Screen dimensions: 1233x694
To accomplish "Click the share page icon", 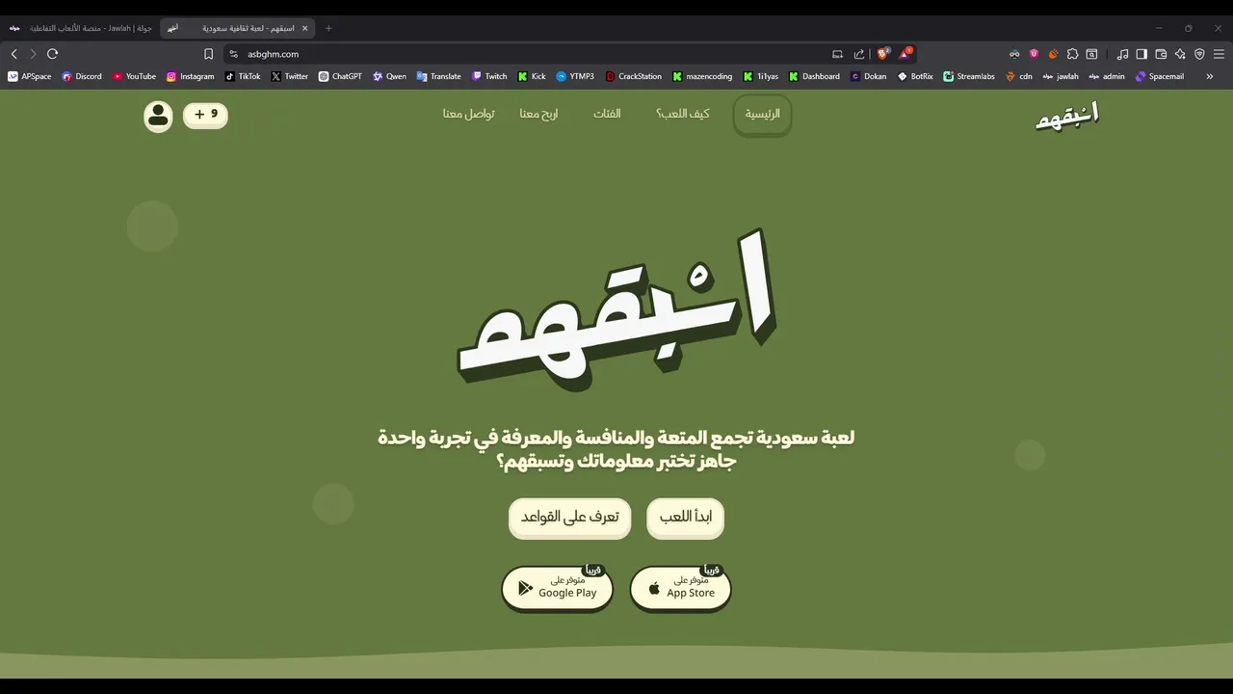I will click(x=859, y=54).
